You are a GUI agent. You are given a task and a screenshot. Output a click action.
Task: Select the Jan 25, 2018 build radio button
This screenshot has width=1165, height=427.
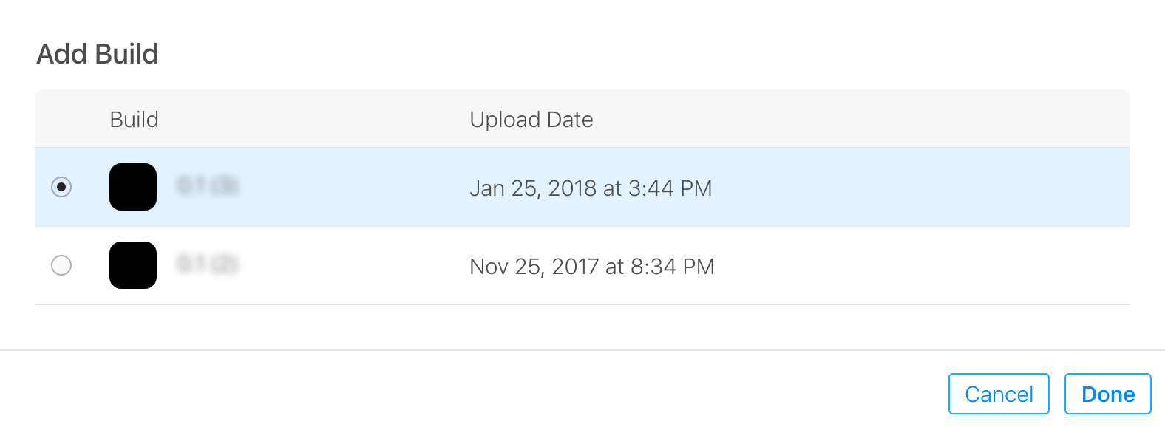[x=61, y=187]
